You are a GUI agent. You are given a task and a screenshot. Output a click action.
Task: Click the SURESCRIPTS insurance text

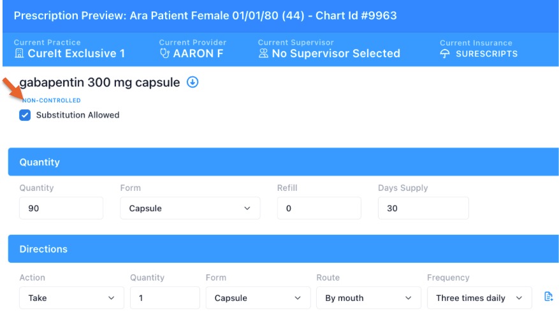[x=486, y=53]
